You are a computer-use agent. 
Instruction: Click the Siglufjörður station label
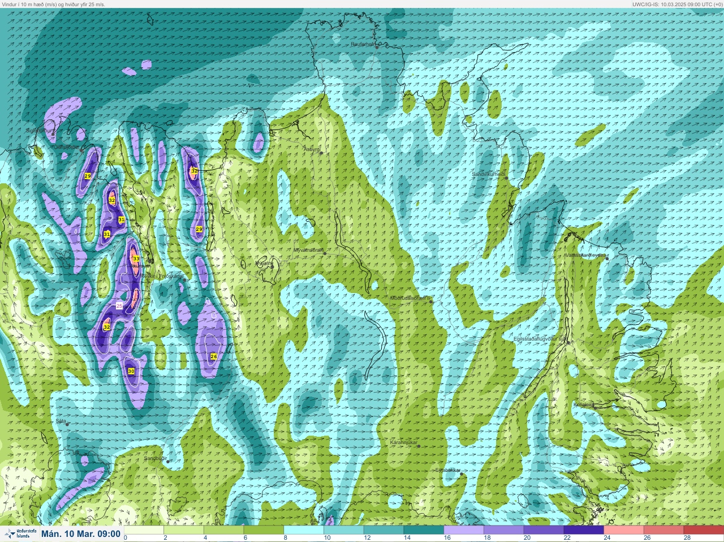tap(40, 130)
